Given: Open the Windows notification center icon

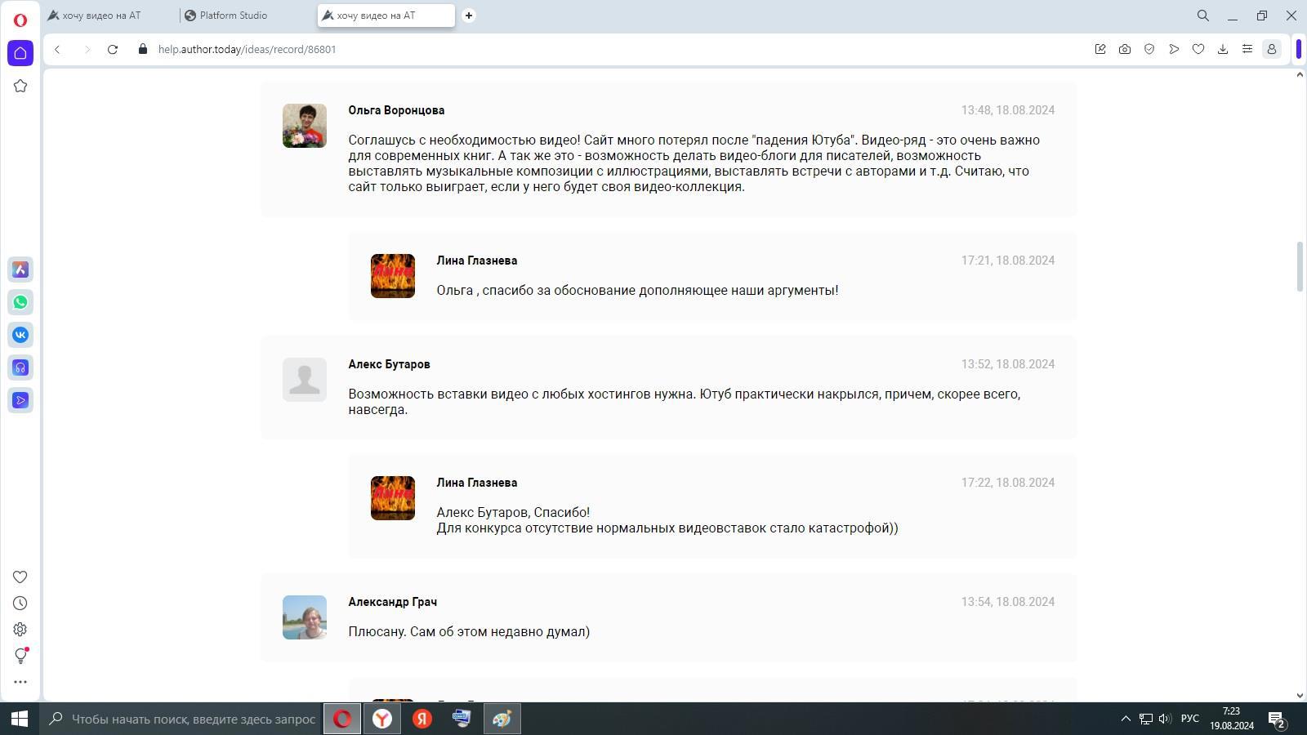Looking at the screenshot, I should tap(1278, 719).
